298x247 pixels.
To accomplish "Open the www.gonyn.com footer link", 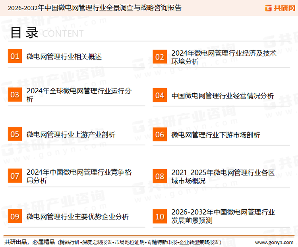I will 274,242.
